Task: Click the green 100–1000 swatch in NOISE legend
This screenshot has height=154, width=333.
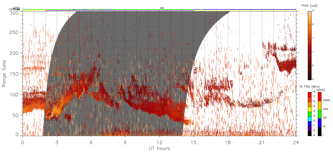Action: (x=319, y=114)
